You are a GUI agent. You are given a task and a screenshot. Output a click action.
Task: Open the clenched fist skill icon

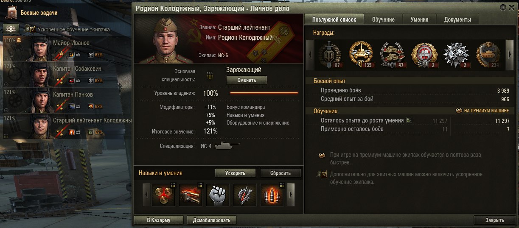[218, 195]
